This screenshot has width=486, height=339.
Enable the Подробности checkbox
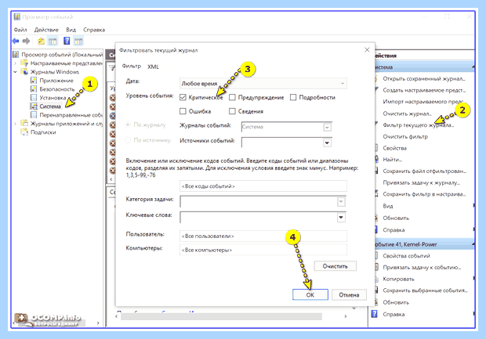point(293,97)
